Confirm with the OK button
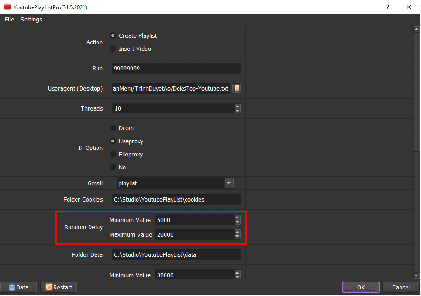The width and height of the screenshot is (421, 296). 361,288
